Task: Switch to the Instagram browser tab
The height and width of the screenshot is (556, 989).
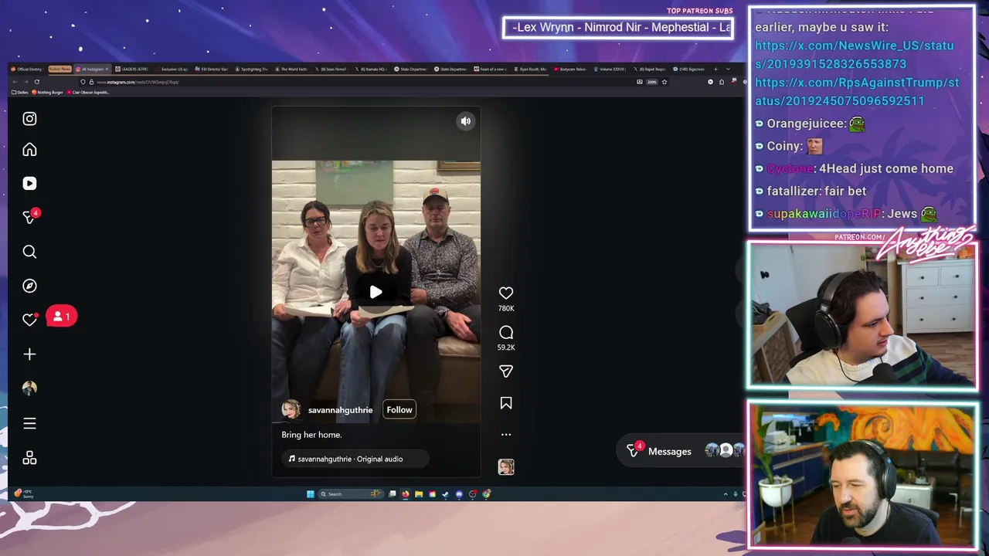Action: pyautogui.click(x=91, y=69)
